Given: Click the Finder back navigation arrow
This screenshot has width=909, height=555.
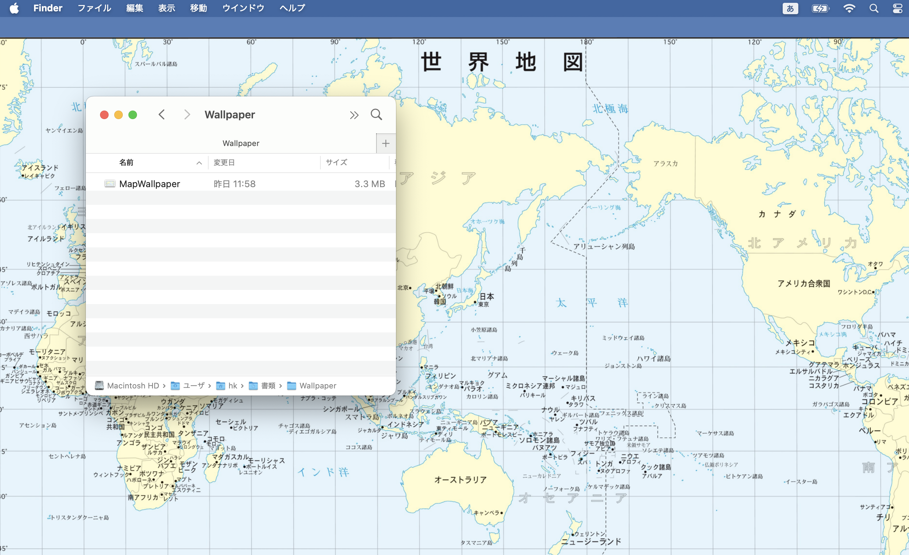Looking at the screenshot, I should pos(161,114).
